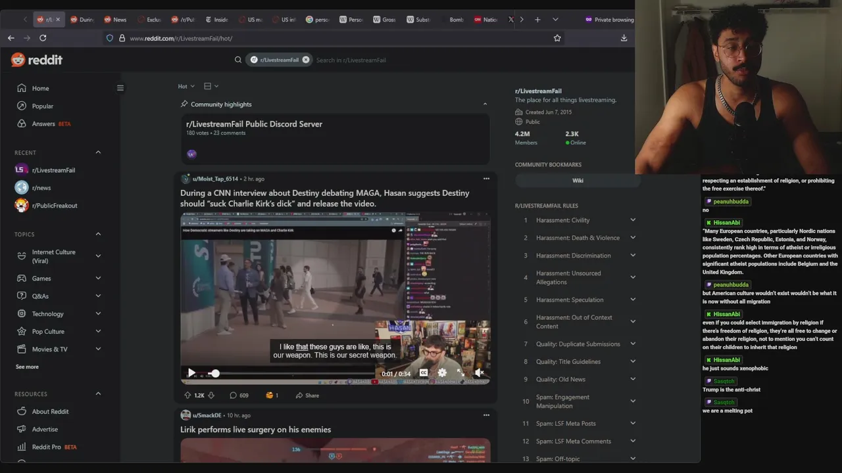Image resolution: width=842 pixels, height=473 pixels.
Task: Open the community Wiki bookmark
Action: [x=578, y=181]
